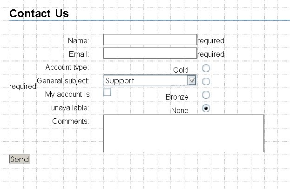Click the 'required' text beside the Name field
This screenshot has width=290, height=189.
pyautogui.click(x=211, y=41)
